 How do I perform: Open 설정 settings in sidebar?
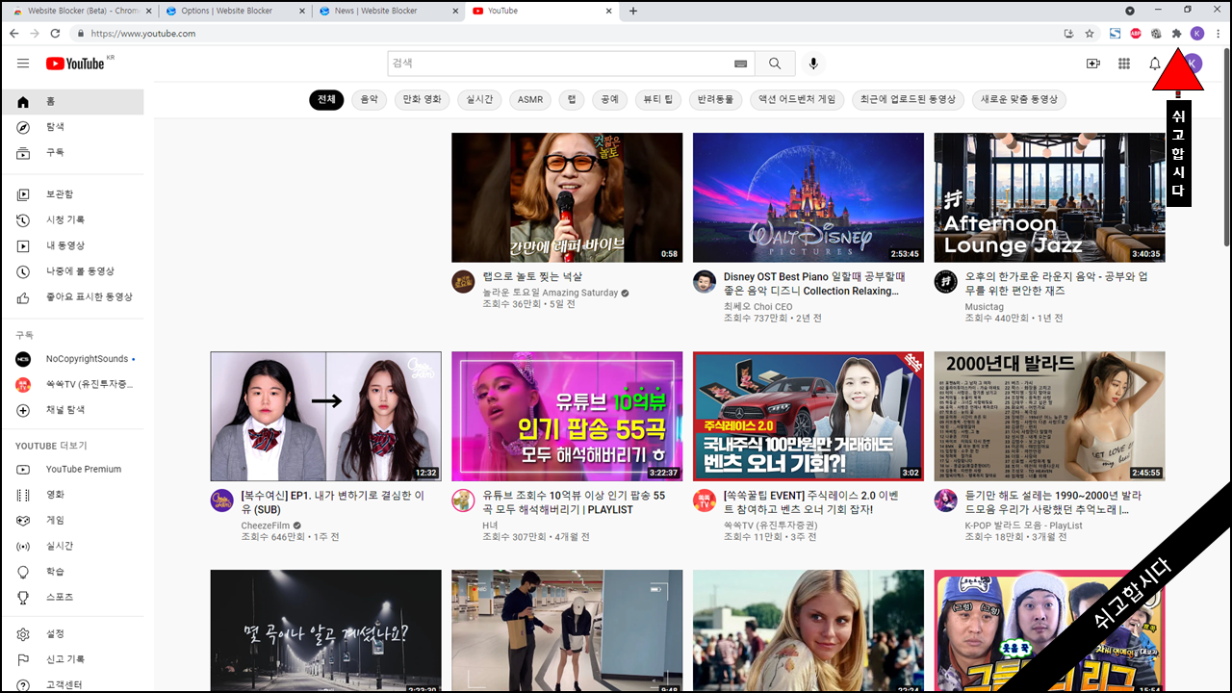(72, 633)
